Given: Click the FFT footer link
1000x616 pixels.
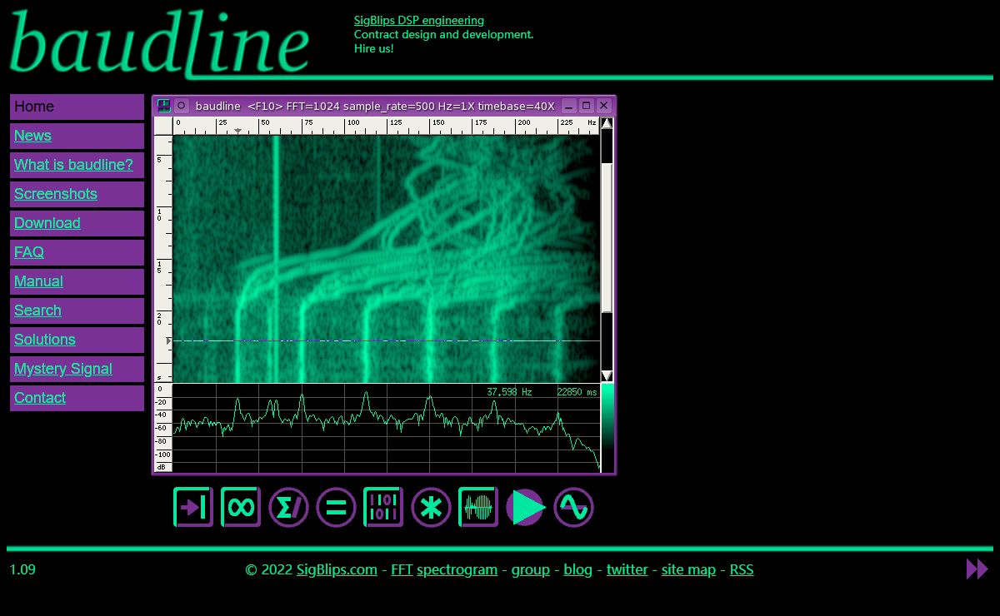Looking at the screenshot, I should (x=402, y=569).
